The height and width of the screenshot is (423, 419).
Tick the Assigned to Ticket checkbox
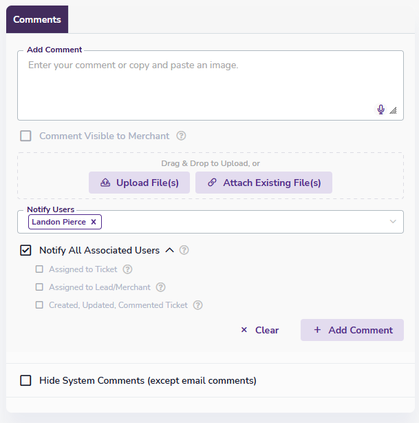coord(39,269)
